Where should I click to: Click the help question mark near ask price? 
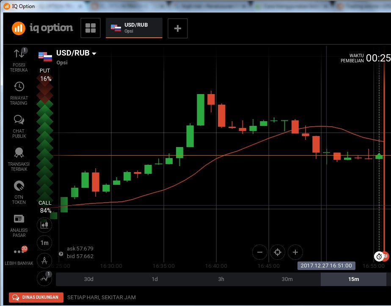[61, 254]
